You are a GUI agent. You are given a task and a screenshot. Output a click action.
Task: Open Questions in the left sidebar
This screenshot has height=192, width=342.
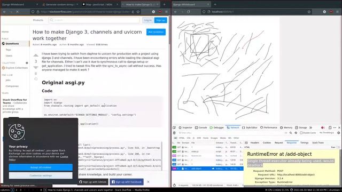tap(15, 44)
